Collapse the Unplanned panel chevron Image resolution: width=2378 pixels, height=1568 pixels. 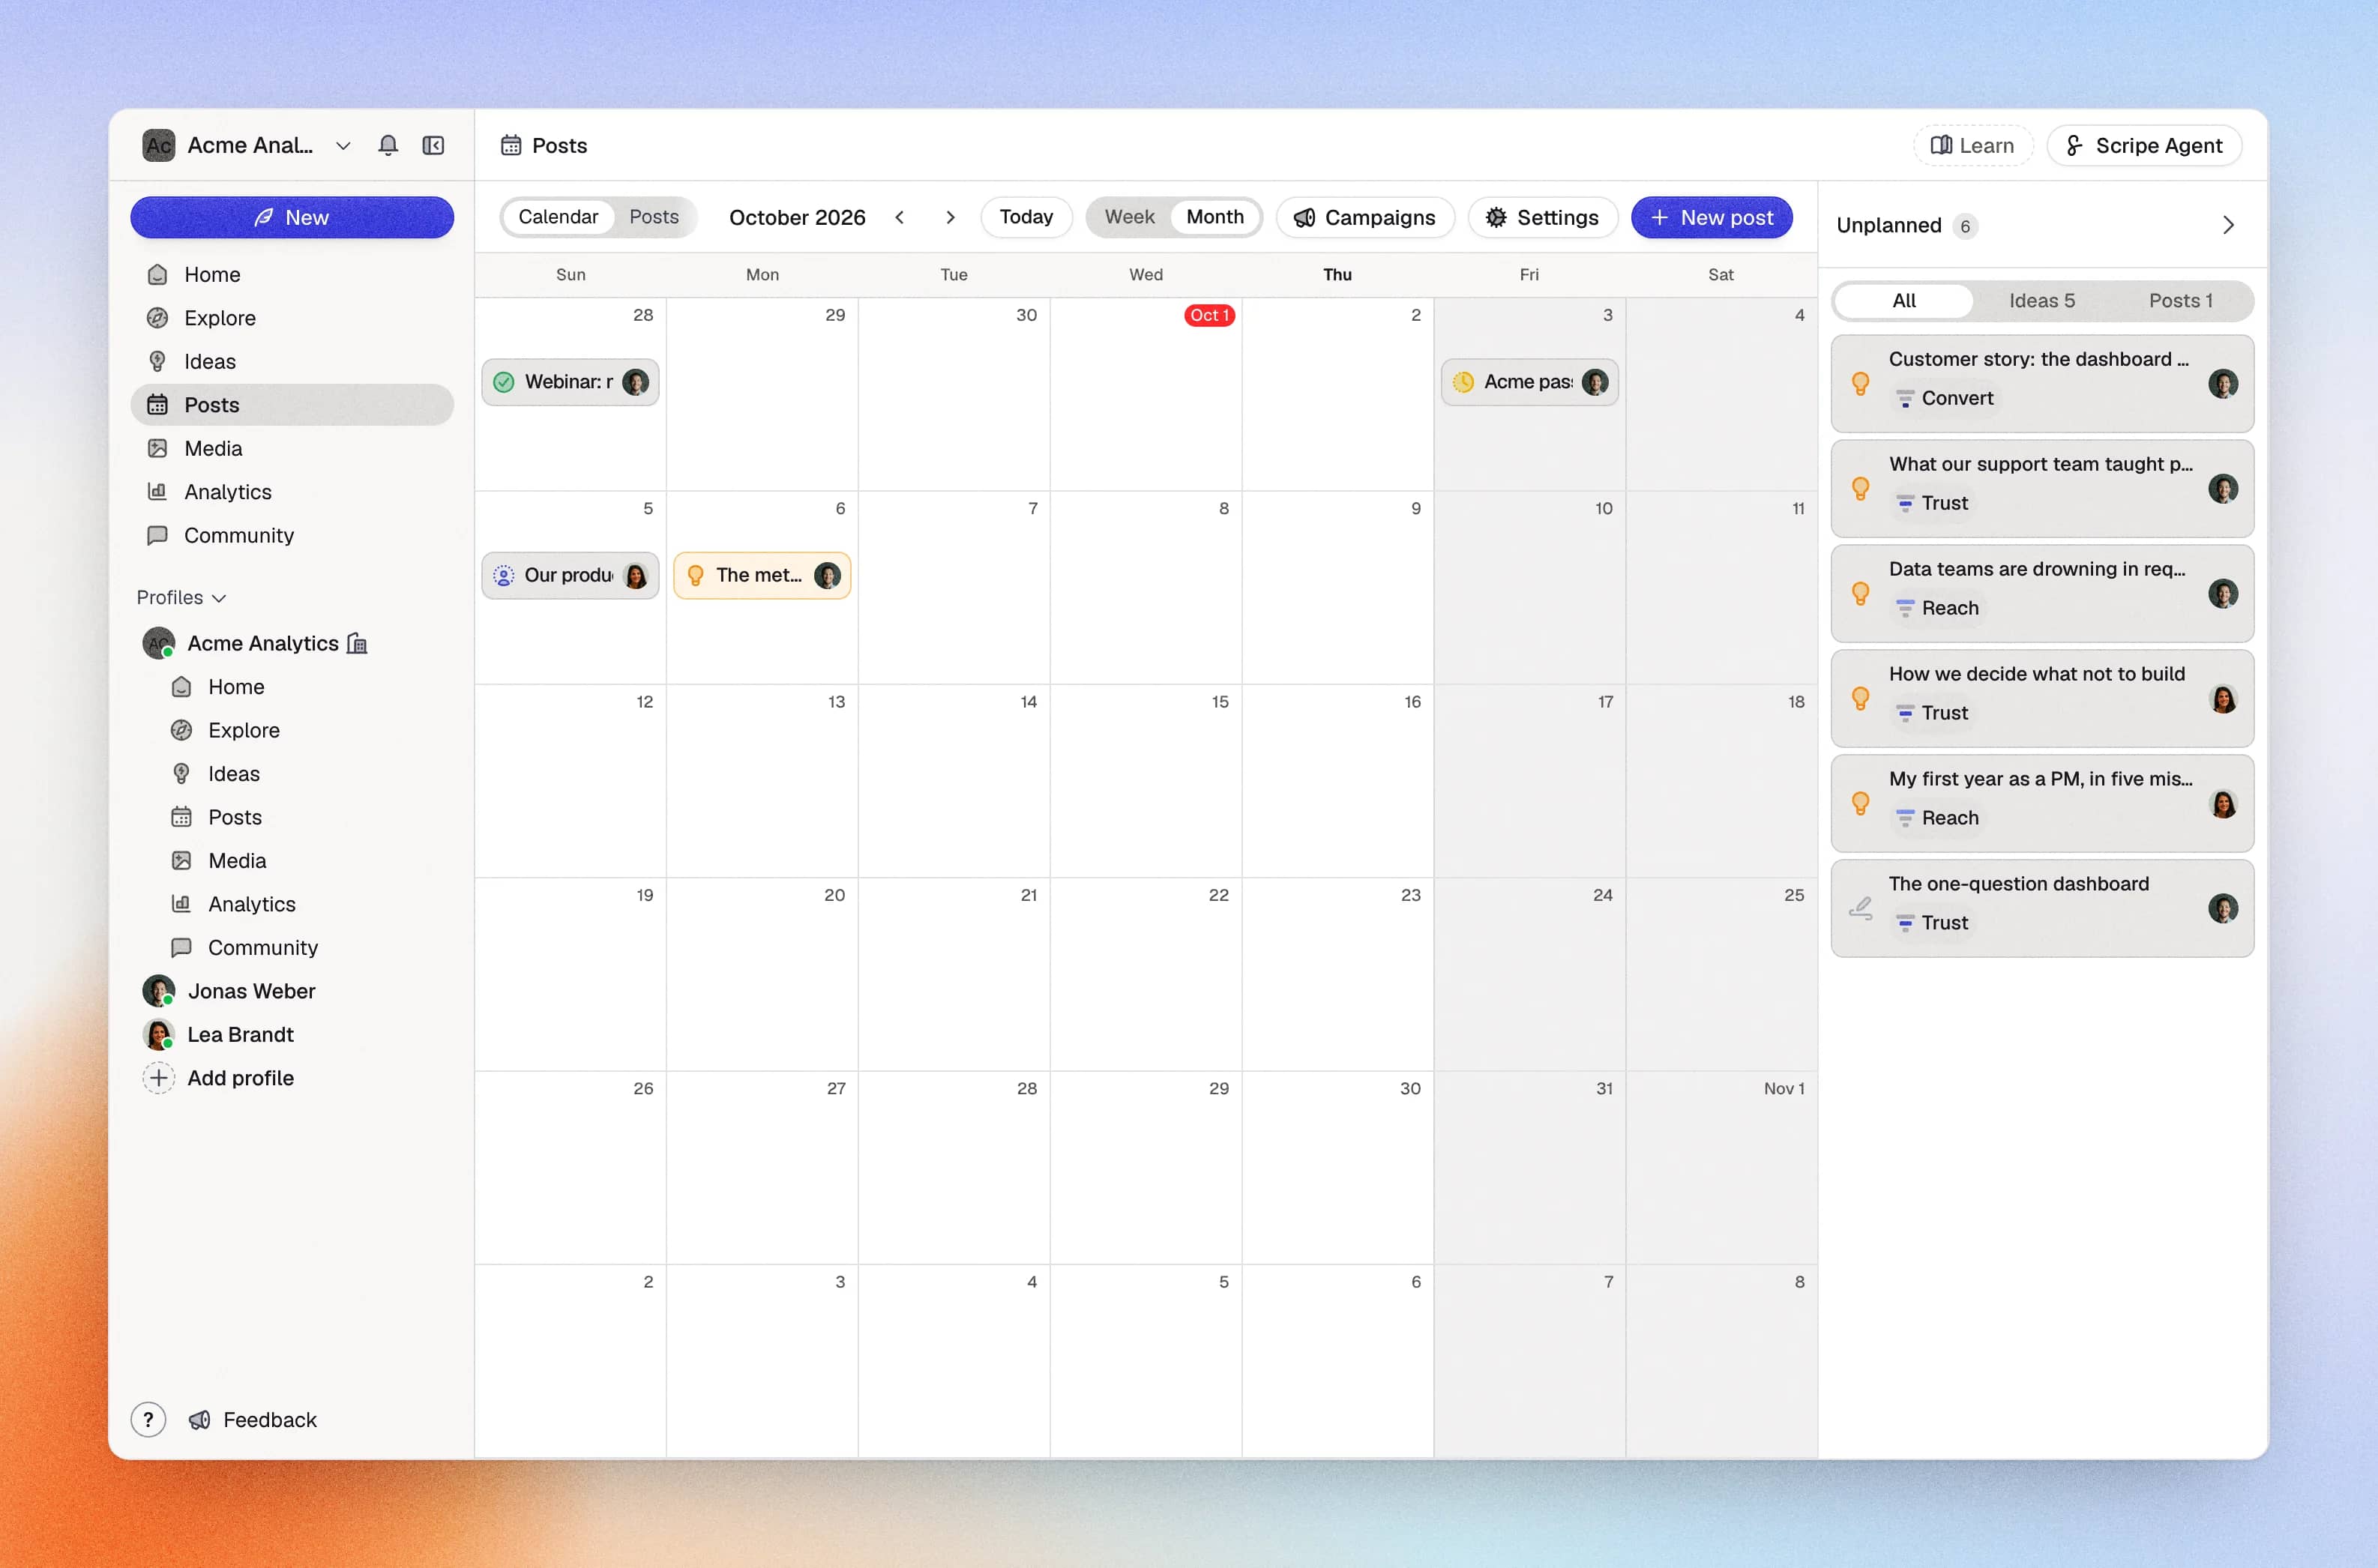coord(2228,225)
